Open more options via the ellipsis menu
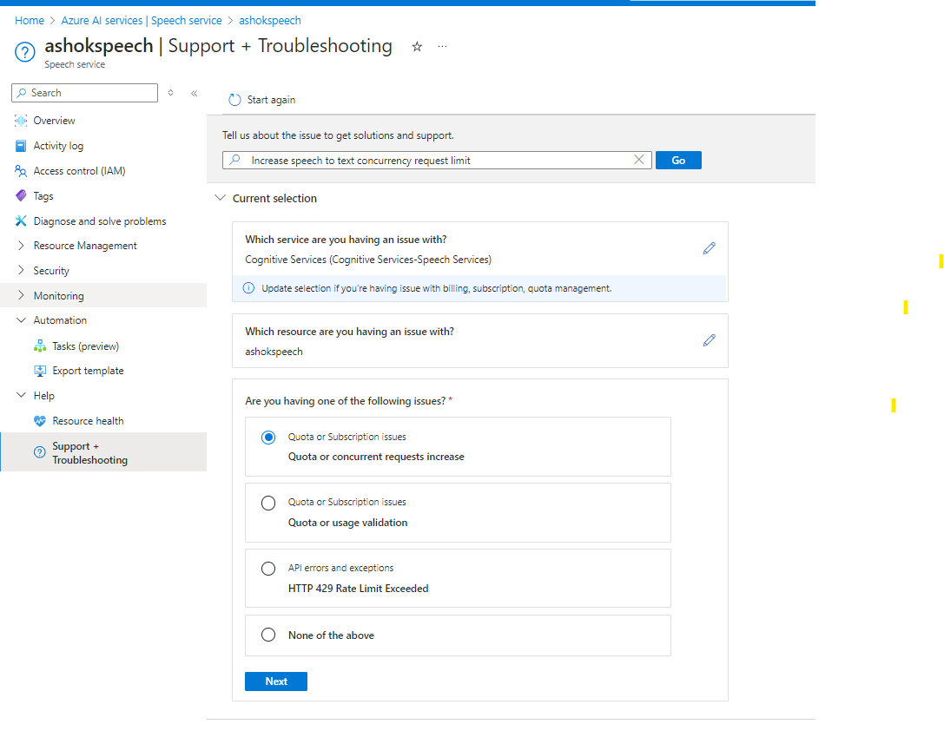The image size is (944, 744). pos(443,47)
